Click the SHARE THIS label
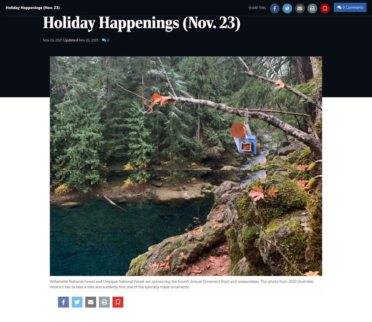372x322 pixels. (257, 8)
